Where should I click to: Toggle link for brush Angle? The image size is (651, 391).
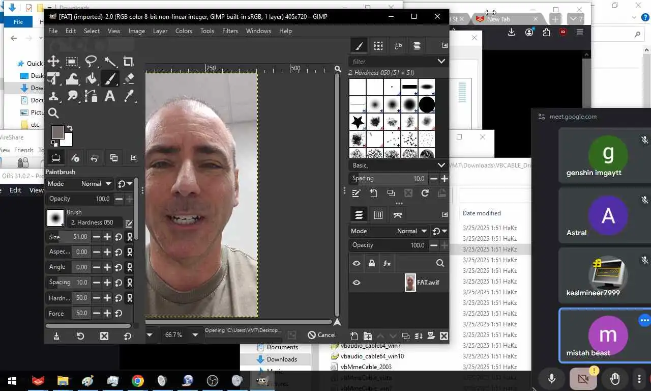(x=130, y=267)
